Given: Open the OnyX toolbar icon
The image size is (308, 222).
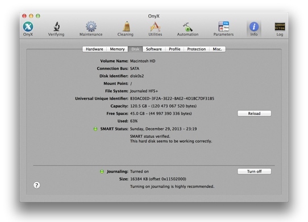Looking at the screenshot, I should pyautogui.click(x=28, y=28).
